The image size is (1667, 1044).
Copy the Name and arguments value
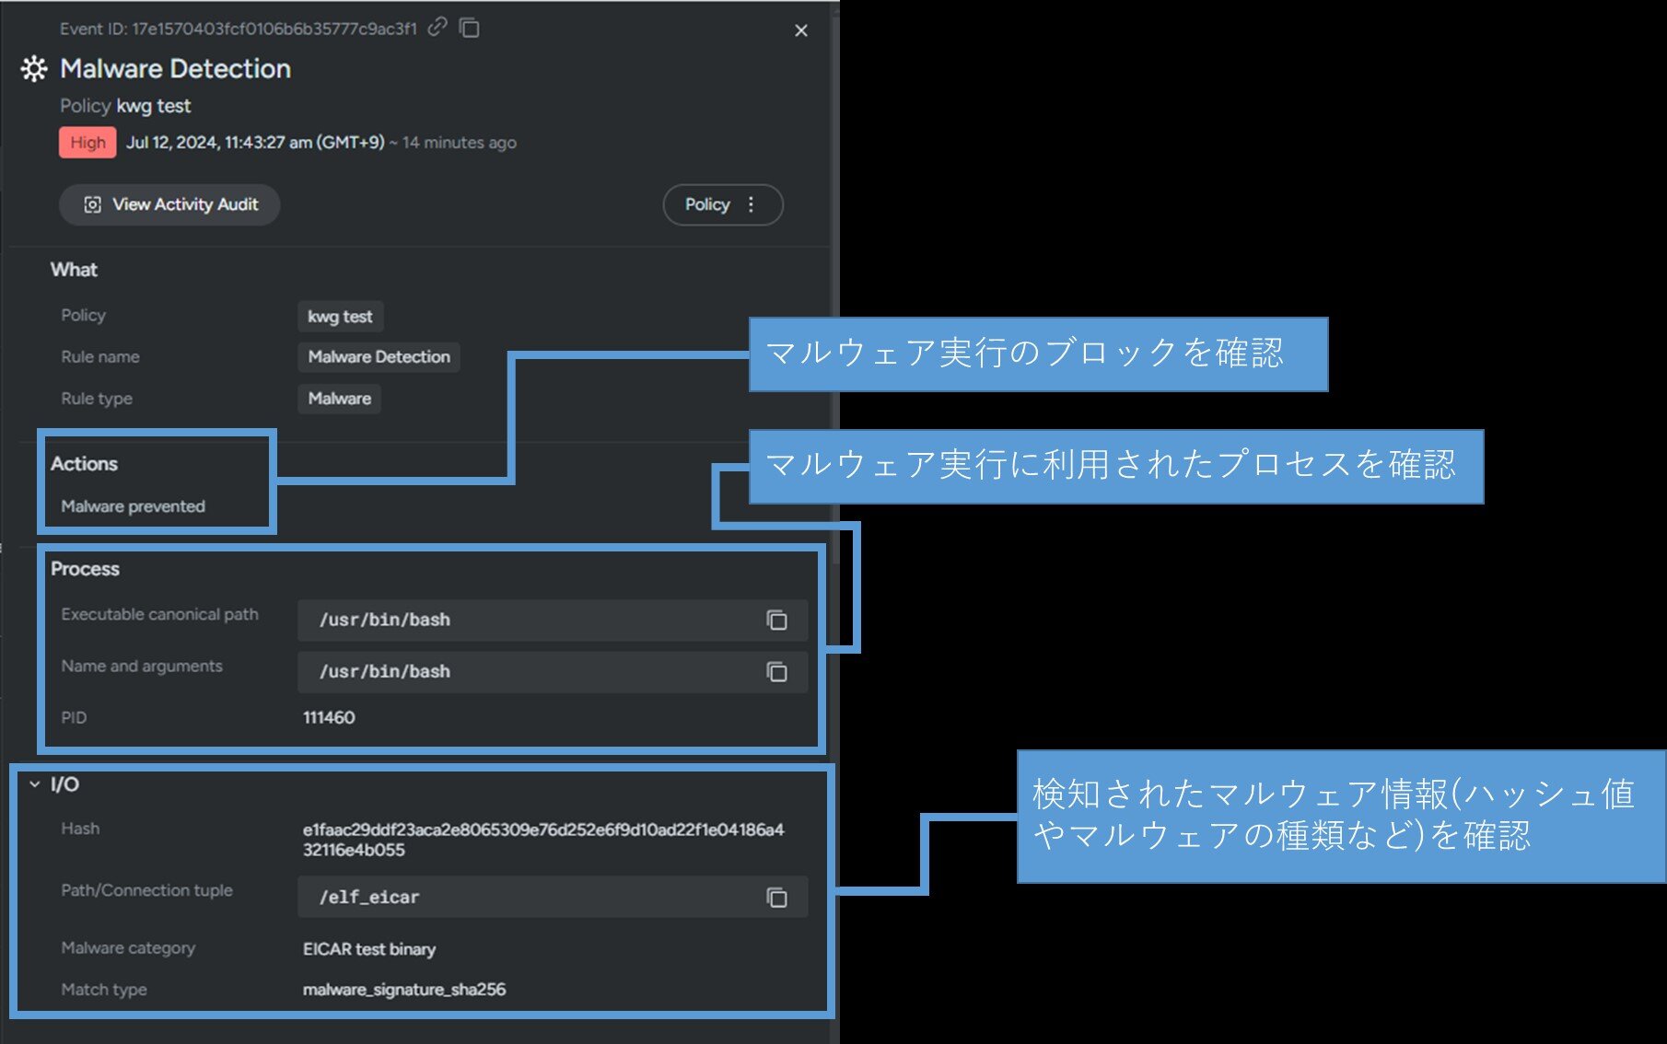coord(776,672)
